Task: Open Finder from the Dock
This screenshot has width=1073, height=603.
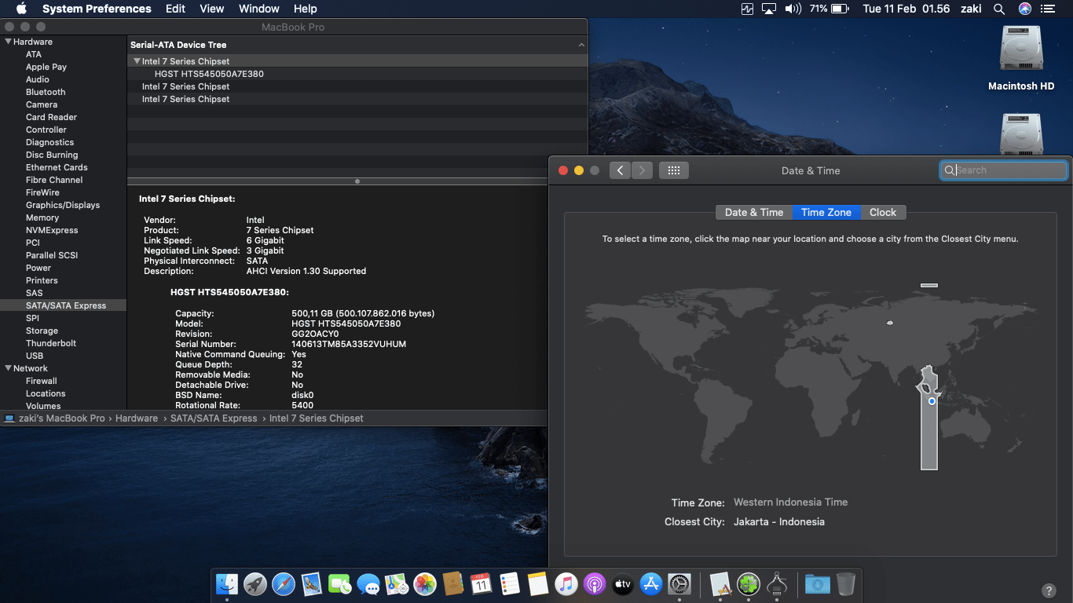Action: pos(227,583)
